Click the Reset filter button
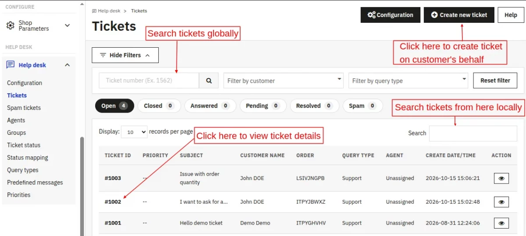 pos(495,81)
